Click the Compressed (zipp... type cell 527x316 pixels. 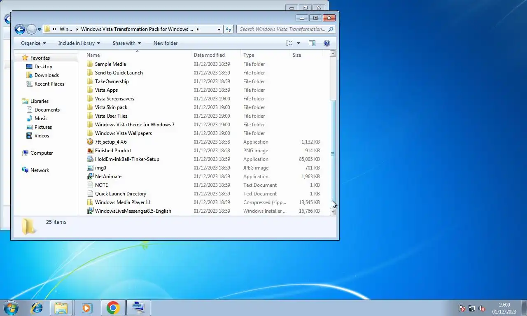tap(265, 202)
